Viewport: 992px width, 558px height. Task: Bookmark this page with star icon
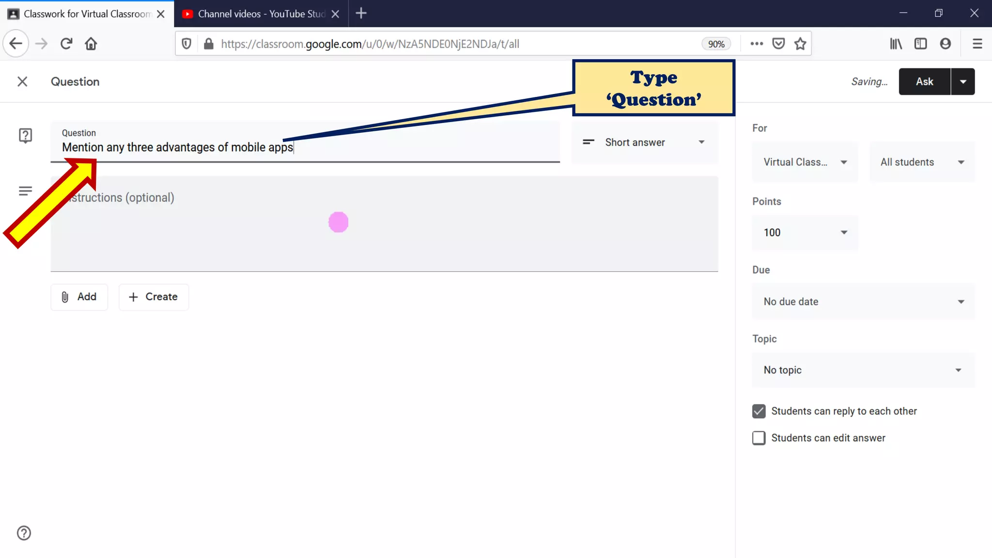click(800, 44)
